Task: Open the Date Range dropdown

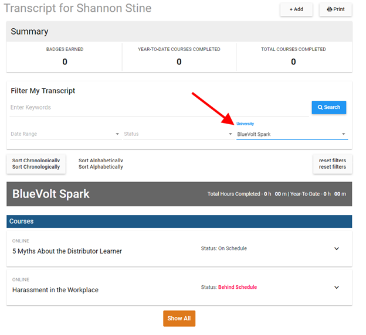Action: tap(65, 134)
